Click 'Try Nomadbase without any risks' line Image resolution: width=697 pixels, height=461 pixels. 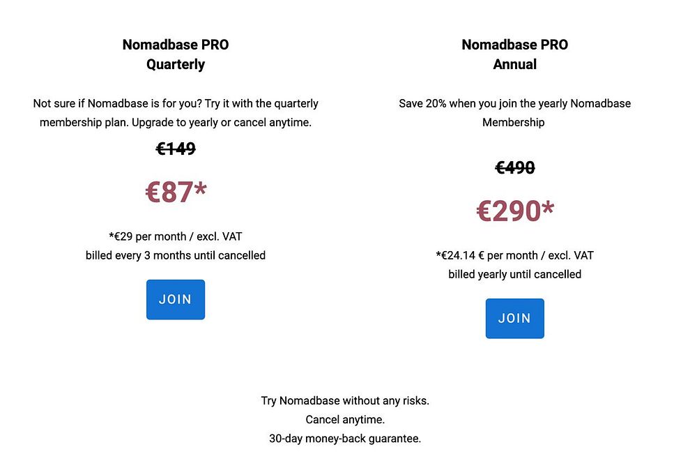[x=345, y=401]
